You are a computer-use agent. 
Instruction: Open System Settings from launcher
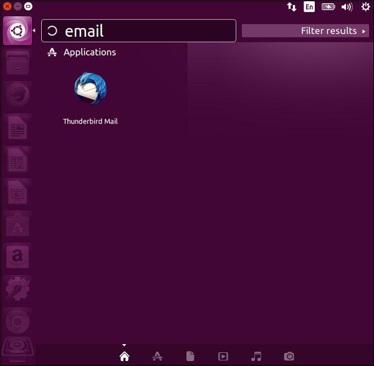17,289
